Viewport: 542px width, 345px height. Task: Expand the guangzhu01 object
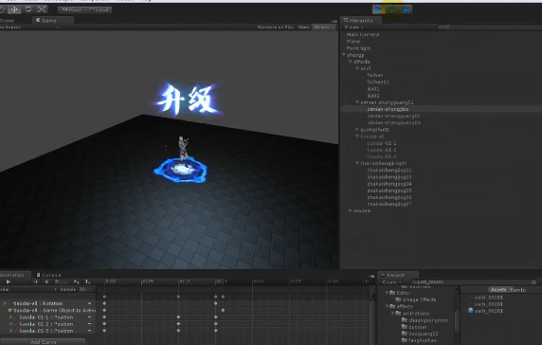click(x=357, y=129)
